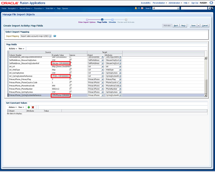This screenshot has width=215, height=172.
Task: Click the Next button
Action: [x=183, y=26]
